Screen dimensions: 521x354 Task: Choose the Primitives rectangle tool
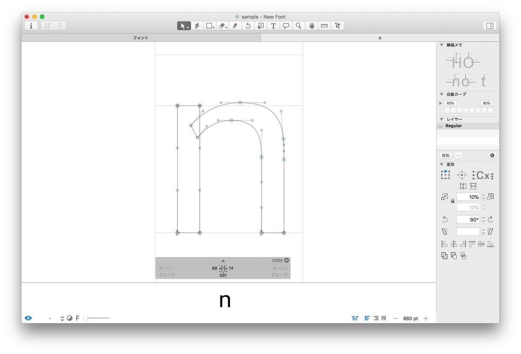[210, 26]
